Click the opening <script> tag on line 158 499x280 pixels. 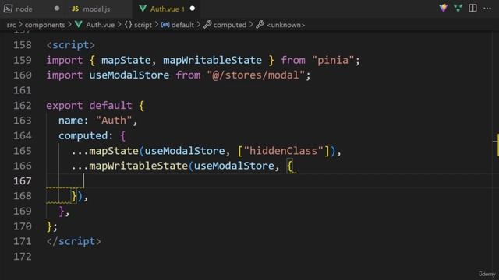coord(71,45)
